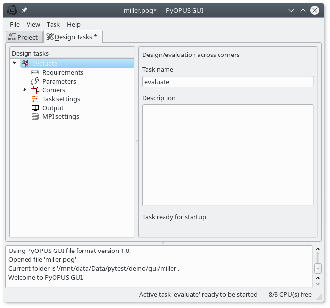
Task: Open the title bar application menu icon
Action: click(x=11, y=10)
